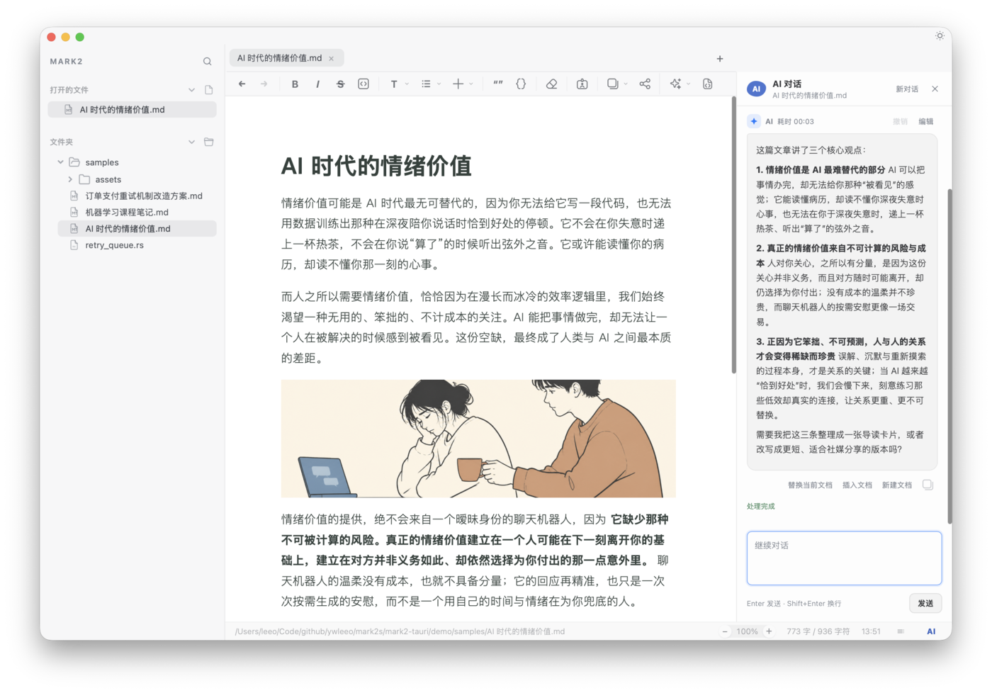
Task: Click the source code file icon in toolbar
Action: pos(707,84)
